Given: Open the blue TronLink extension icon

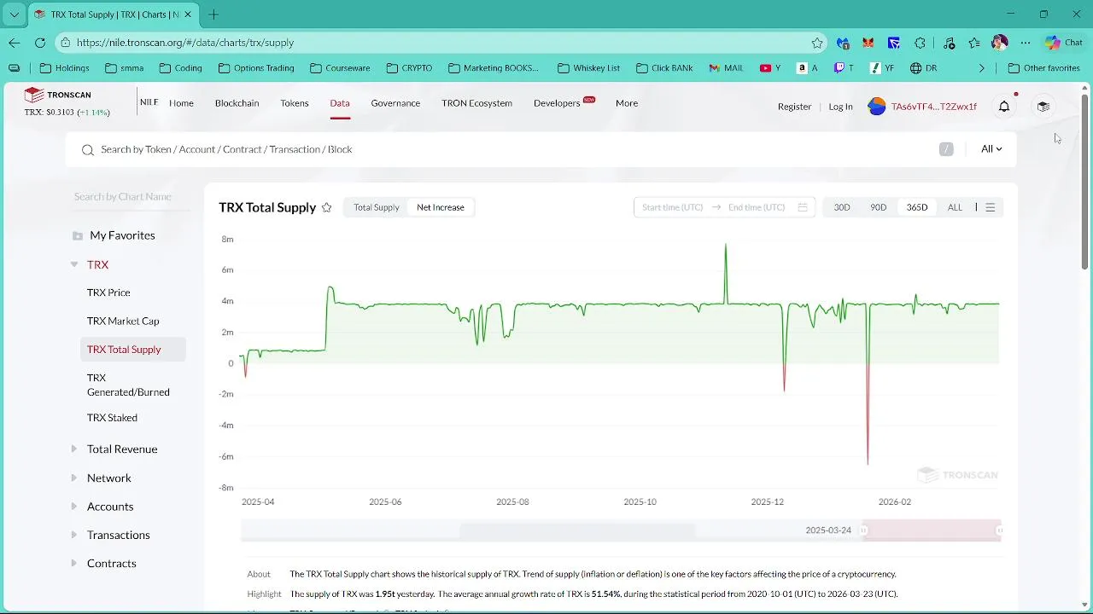Looking at the screenshot, I should (x=894, y=43).
